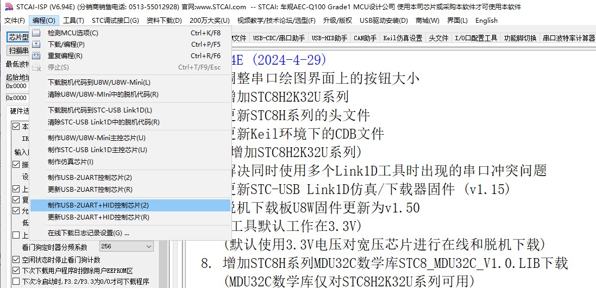Open the USB驱动安装(D) menu
Image resolution: width=596 pixels, height=288 pixels.
[384, 21]
